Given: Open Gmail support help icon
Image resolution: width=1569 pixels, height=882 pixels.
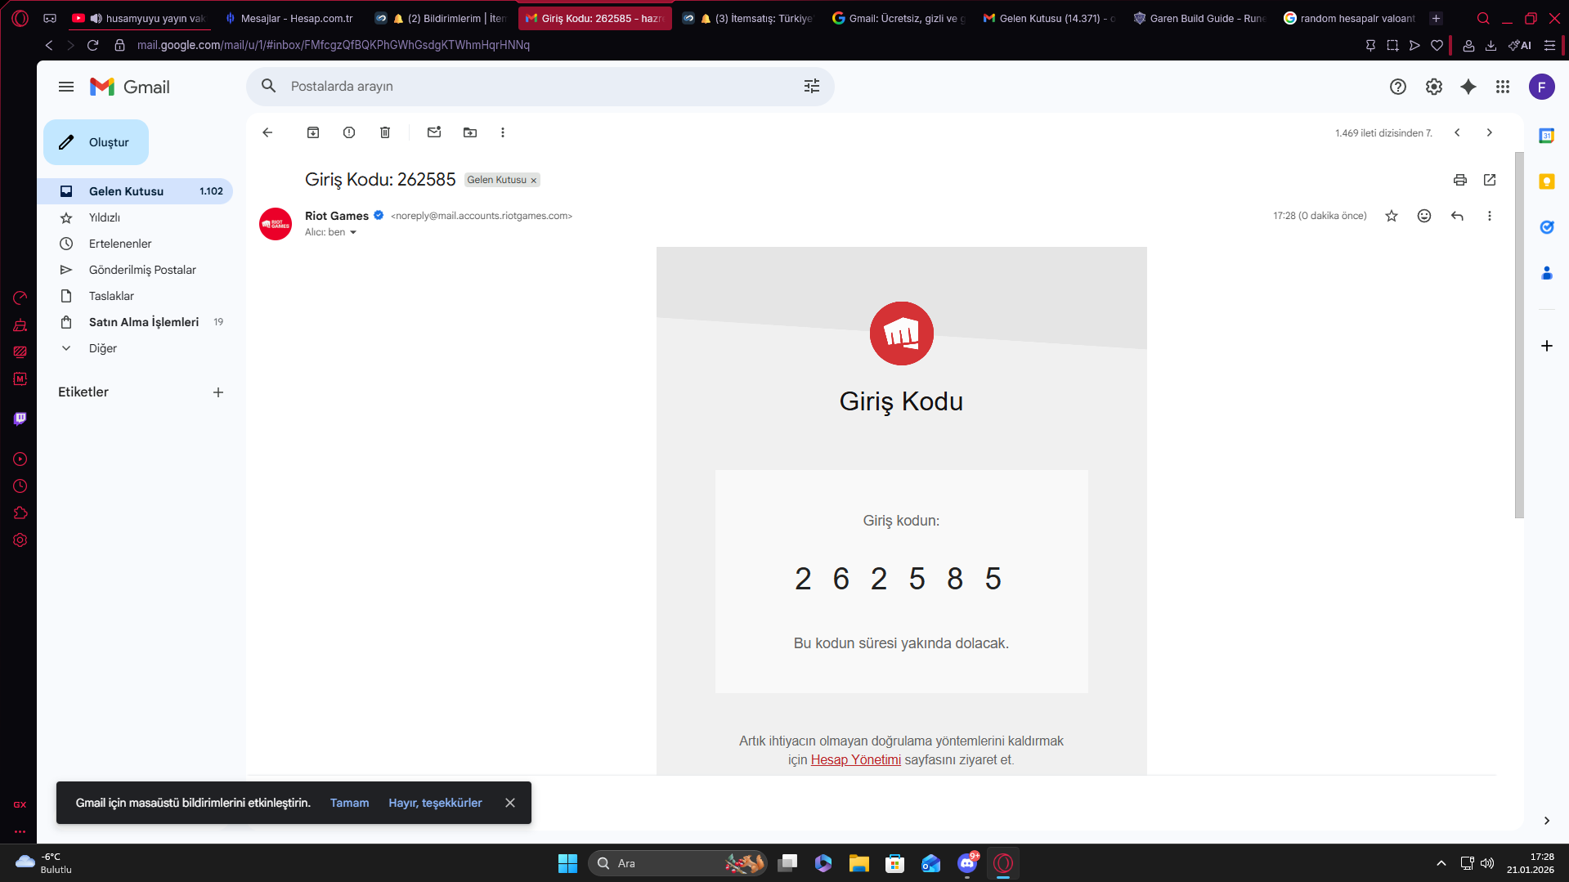Looking at the screenshot, I should (1398, 87).
